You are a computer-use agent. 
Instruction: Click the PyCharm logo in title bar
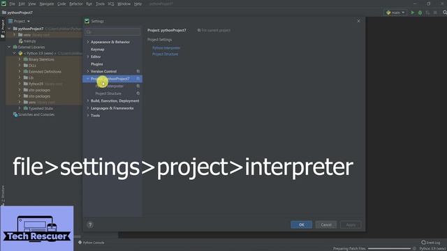coord(3,3)
